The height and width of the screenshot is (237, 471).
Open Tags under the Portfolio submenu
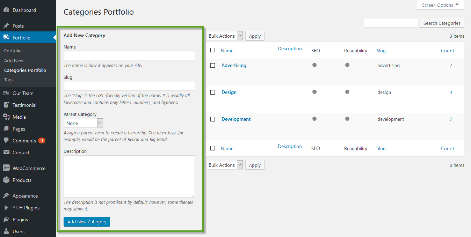point(9,80)
